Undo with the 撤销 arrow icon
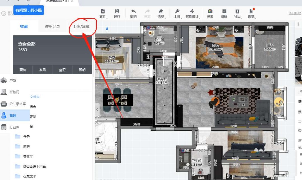302x180 pixels. pyautogui.click(x=133, y=11)
